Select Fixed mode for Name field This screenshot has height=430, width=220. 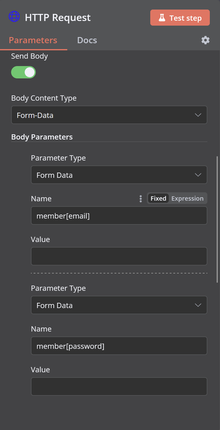158,198
